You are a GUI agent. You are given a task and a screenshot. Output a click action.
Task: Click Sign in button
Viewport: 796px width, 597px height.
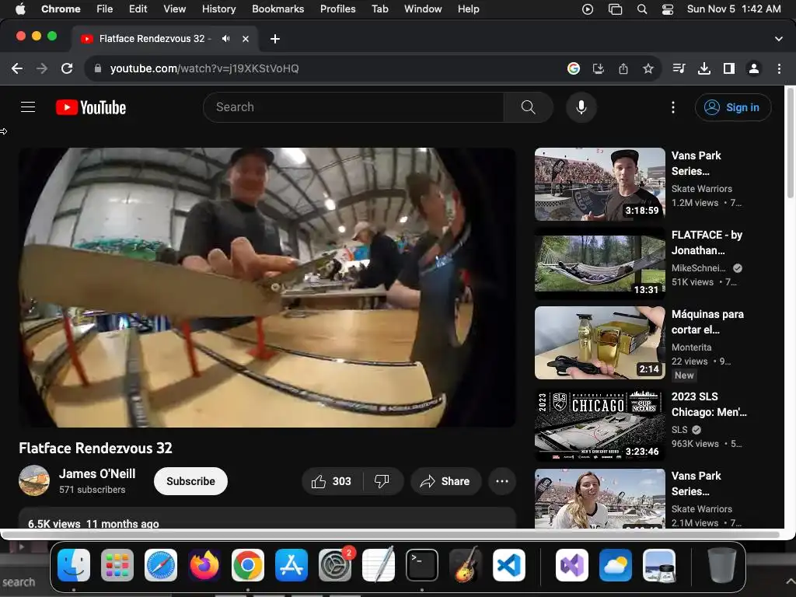pyautogui.click(x=733, y=107)
